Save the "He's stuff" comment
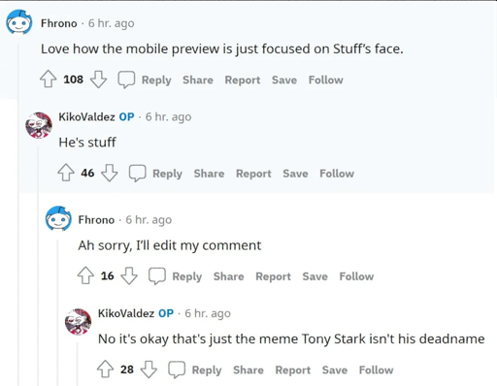The image size is (497, 386). pos(295,174)
